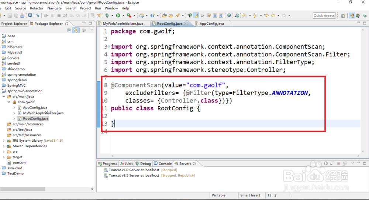Click the Resume debug icon
This screenshot has width=369, height=200.
[x=46, y=15]
